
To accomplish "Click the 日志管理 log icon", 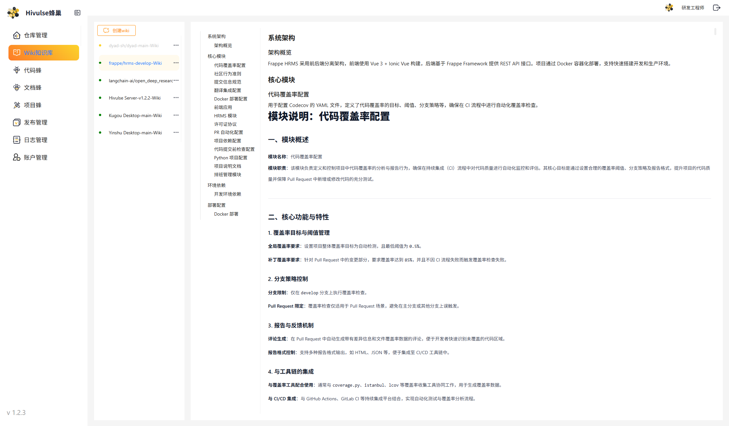I will [17, 140].
